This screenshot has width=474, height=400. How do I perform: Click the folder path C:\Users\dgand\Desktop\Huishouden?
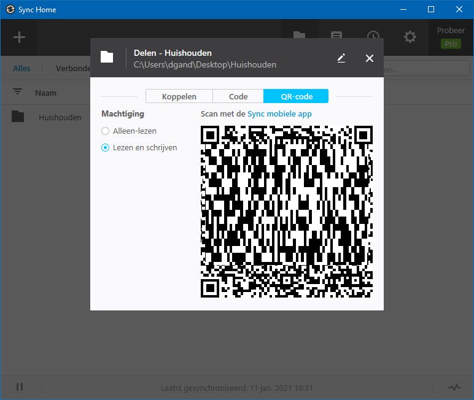click(x=205, y=64)
